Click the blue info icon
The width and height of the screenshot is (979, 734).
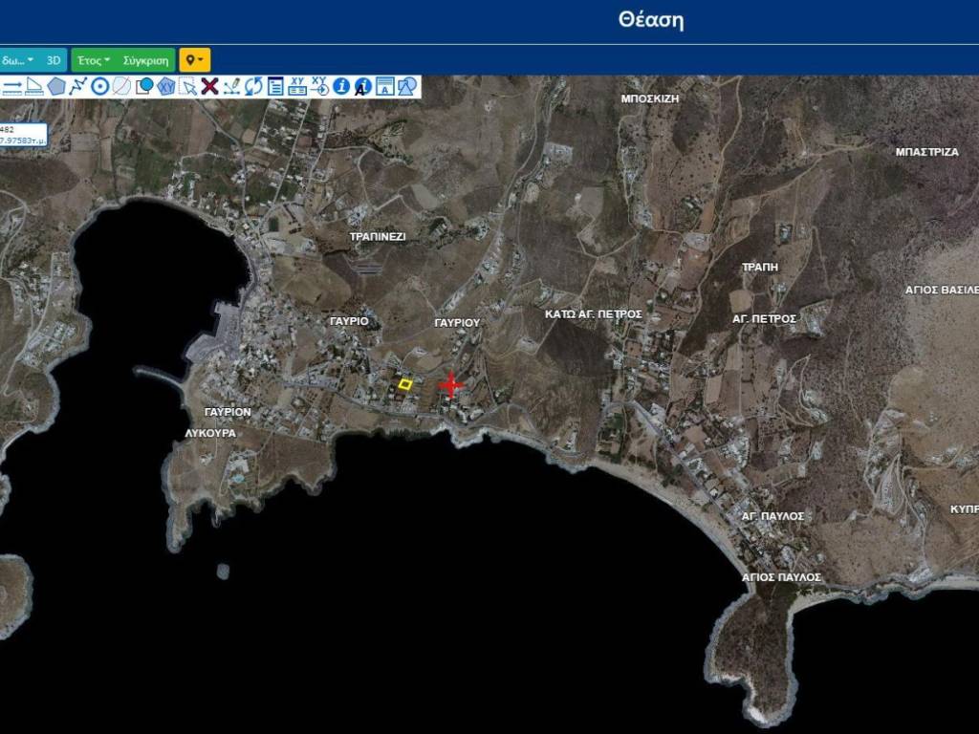(341, 86)
